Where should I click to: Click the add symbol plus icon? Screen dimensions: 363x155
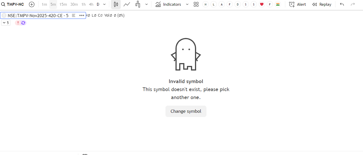click(32, 5)
